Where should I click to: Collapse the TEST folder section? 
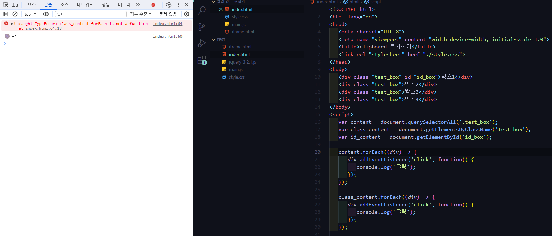(213, 40)
